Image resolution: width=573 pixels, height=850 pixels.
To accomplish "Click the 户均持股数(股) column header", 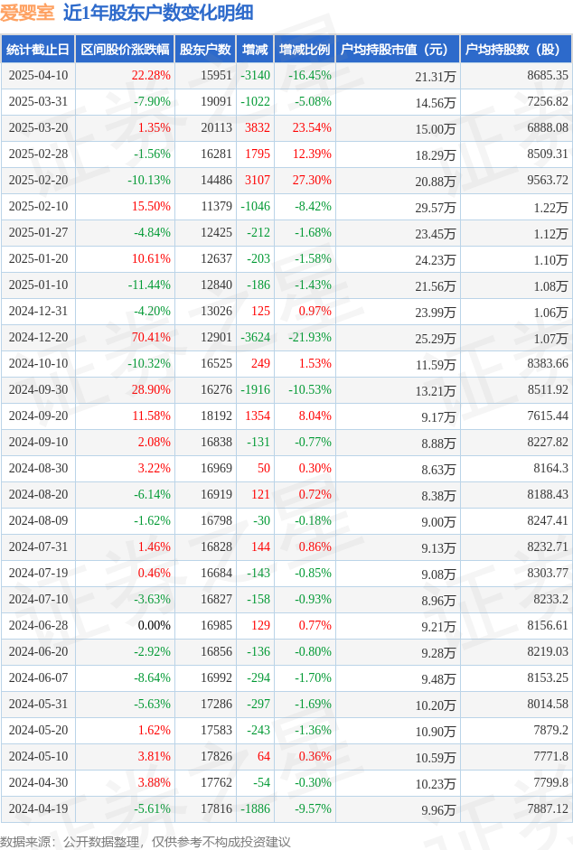I will [516, 50].
